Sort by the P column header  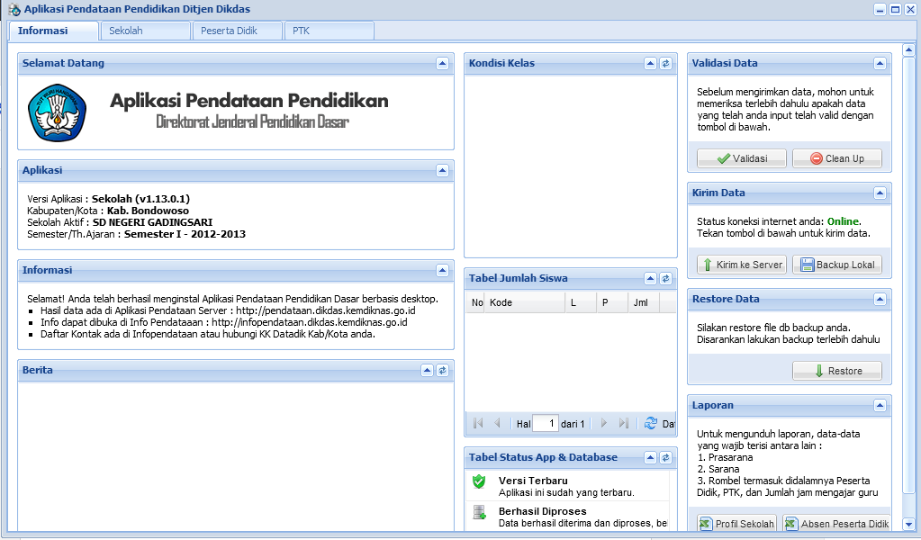pyautogui.click(x=612, y=303)
